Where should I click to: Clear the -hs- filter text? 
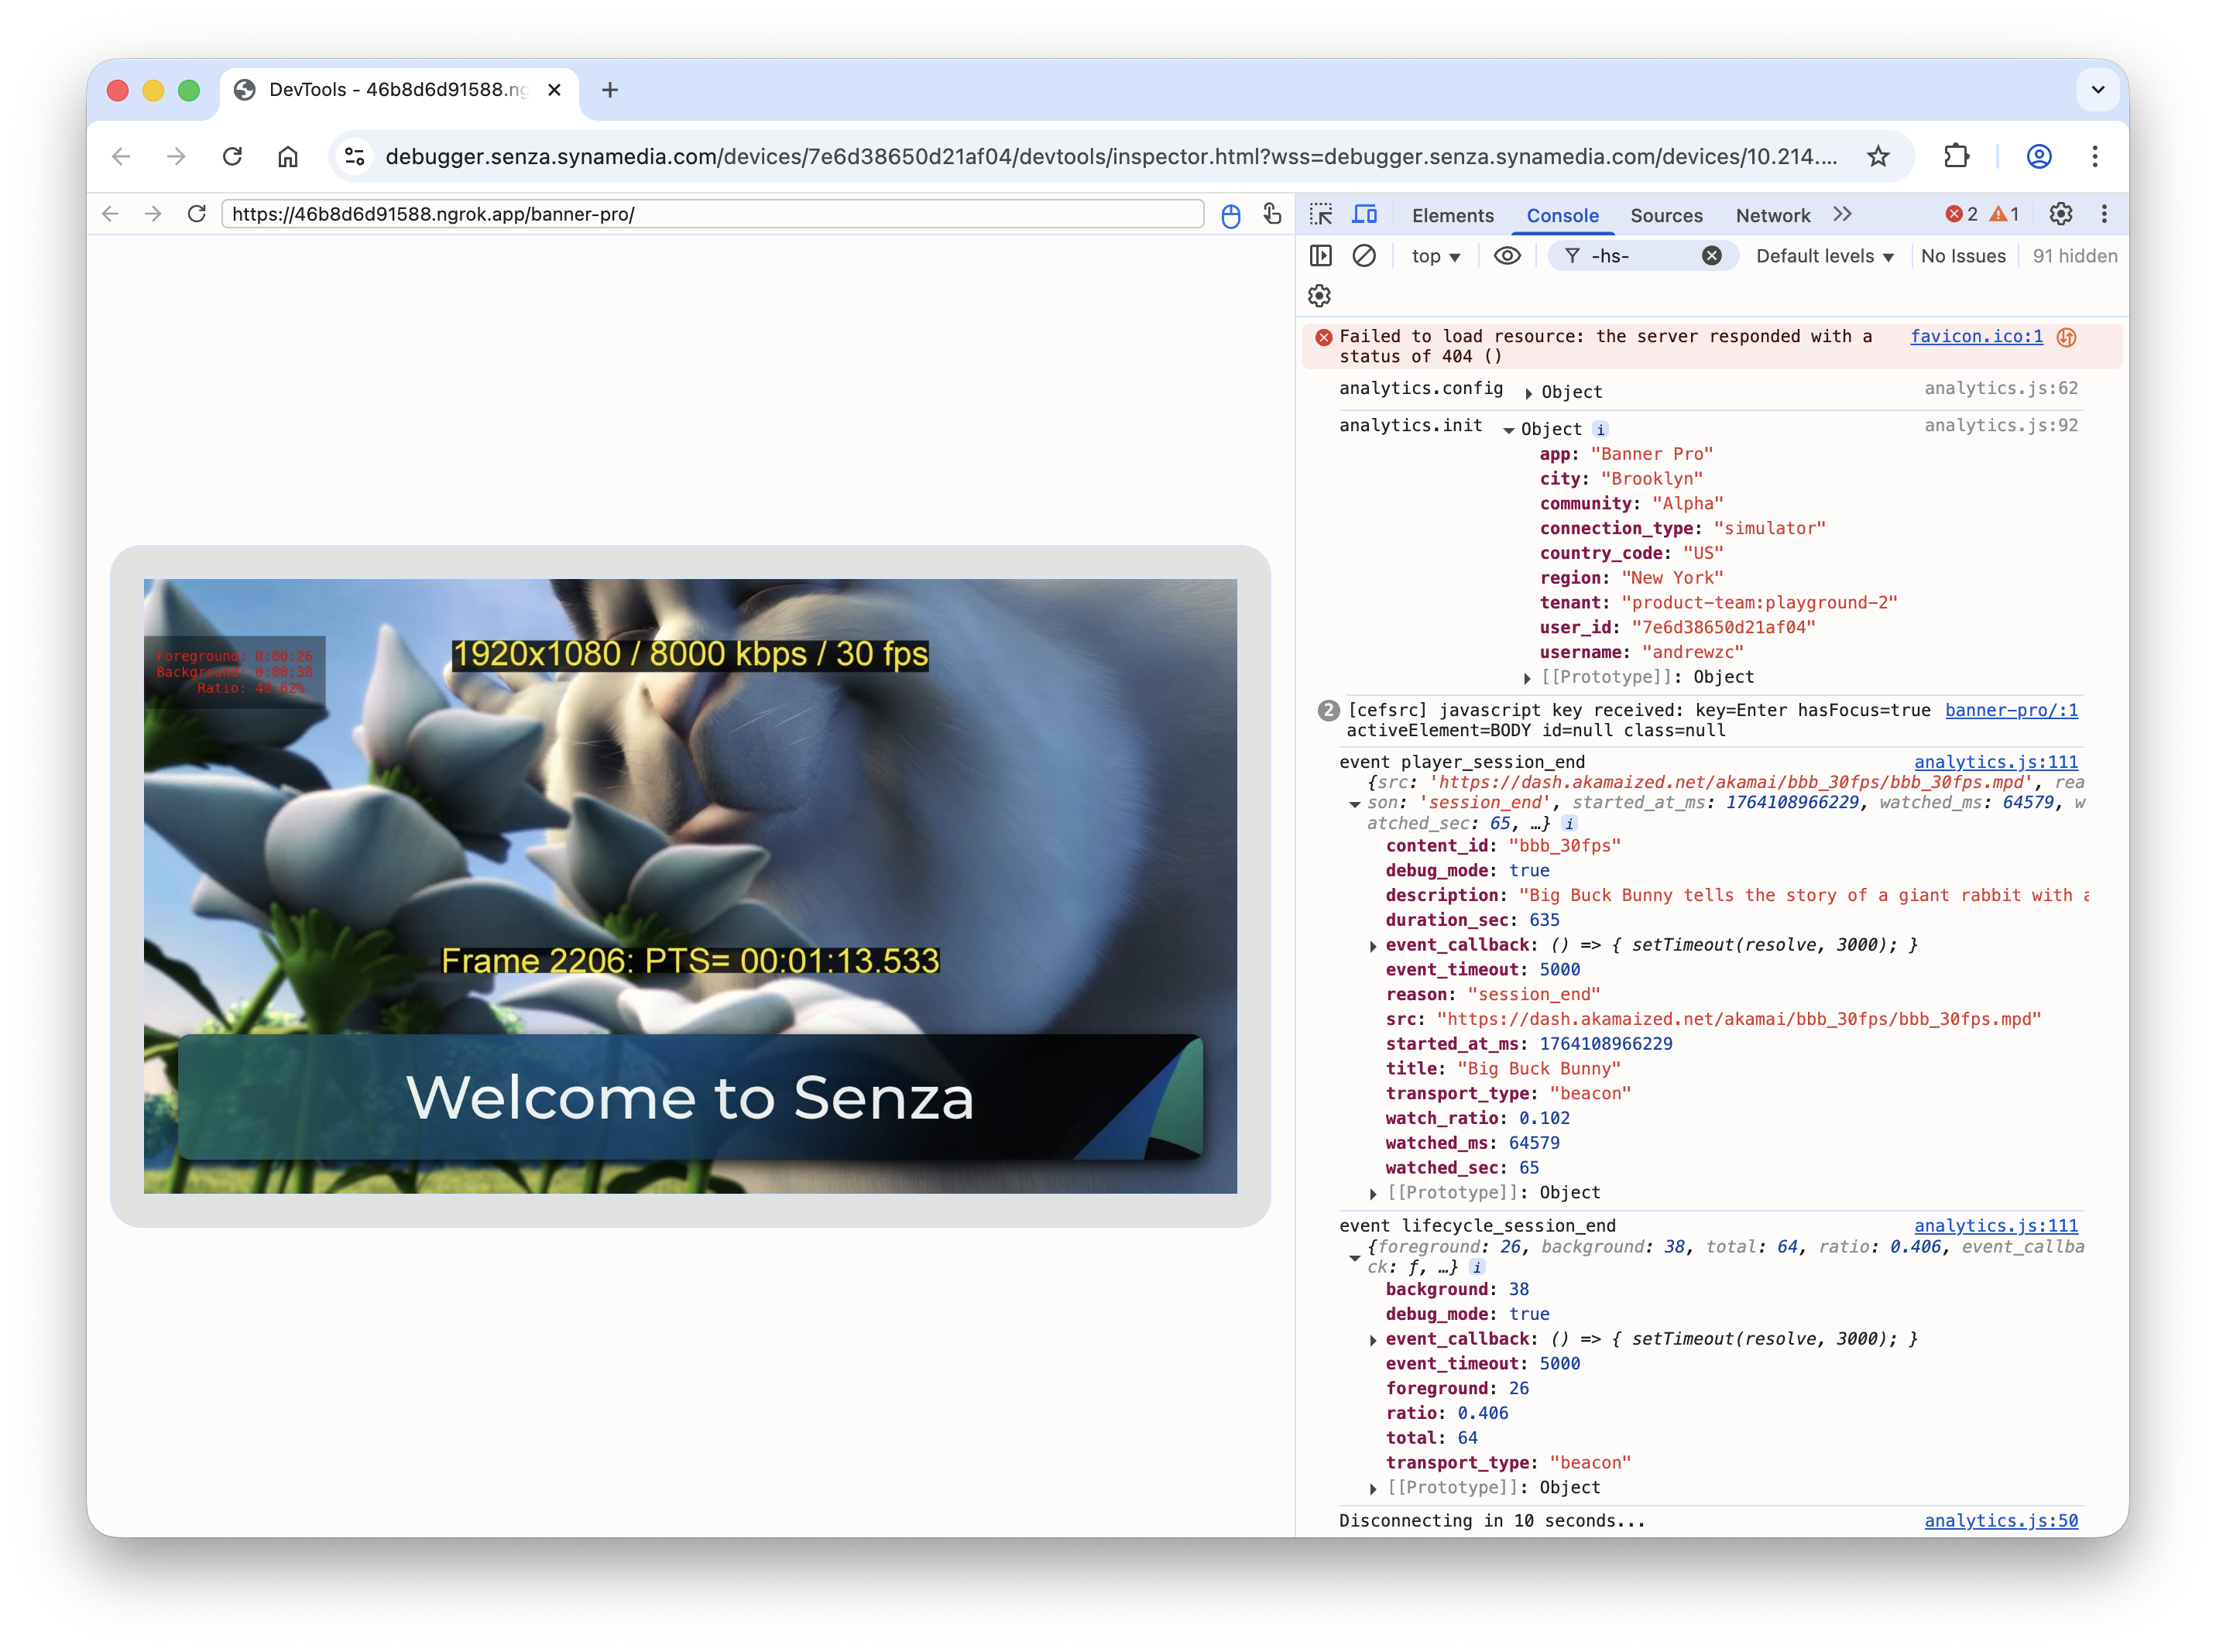point(1712,256)
